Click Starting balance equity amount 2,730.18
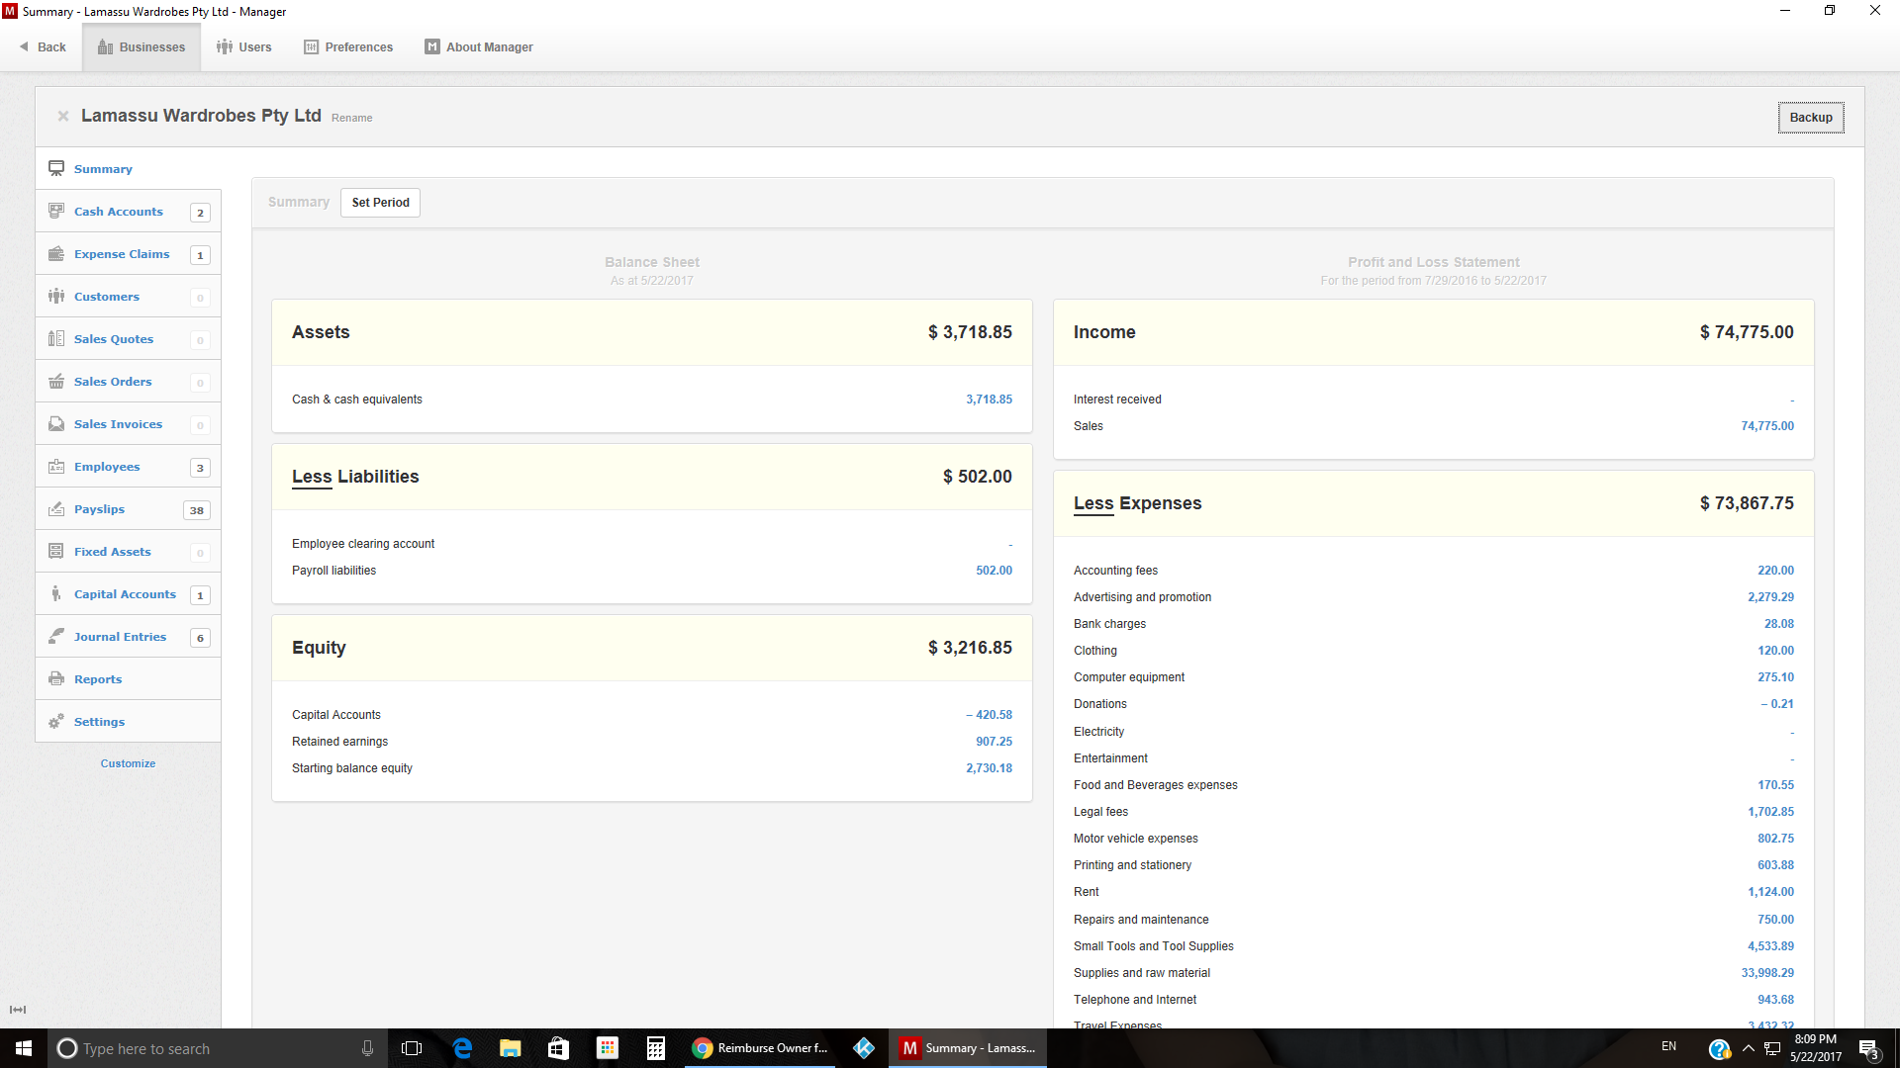 [989, 768]
